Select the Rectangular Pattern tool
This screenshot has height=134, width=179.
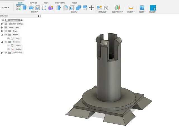click(44, 8)
